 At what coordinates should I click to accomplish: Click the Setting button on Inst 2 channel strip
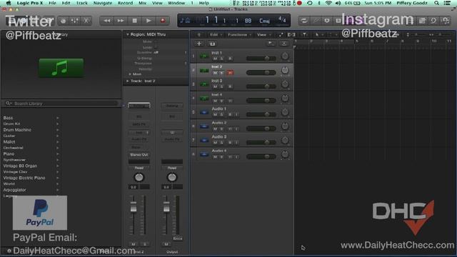[x=139, y=106]
